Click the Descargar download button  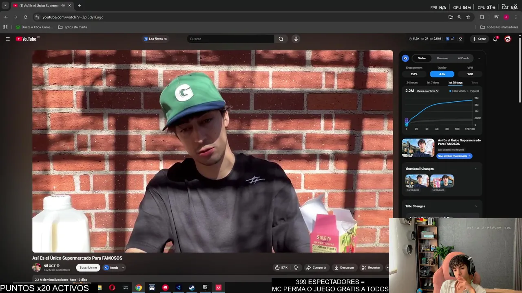tap(344, 267)
